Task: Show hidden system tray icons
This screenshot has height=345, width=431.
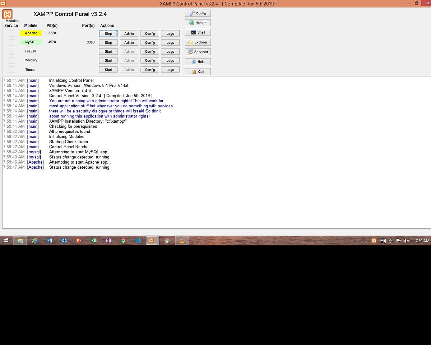Action: [x=366, y=241]
